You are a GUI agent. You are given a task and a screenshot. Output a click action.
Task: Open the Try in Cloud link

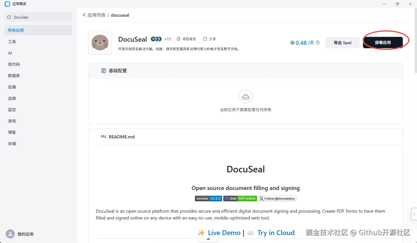(276, 233)
